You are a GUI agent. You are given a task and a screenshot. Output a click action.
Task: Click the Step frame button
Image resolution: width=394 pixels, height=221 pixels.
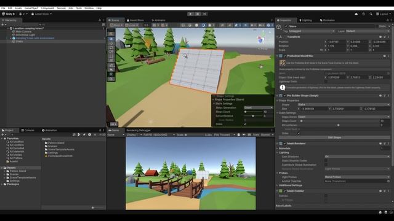pyautogui.click(x=205, y=14)
